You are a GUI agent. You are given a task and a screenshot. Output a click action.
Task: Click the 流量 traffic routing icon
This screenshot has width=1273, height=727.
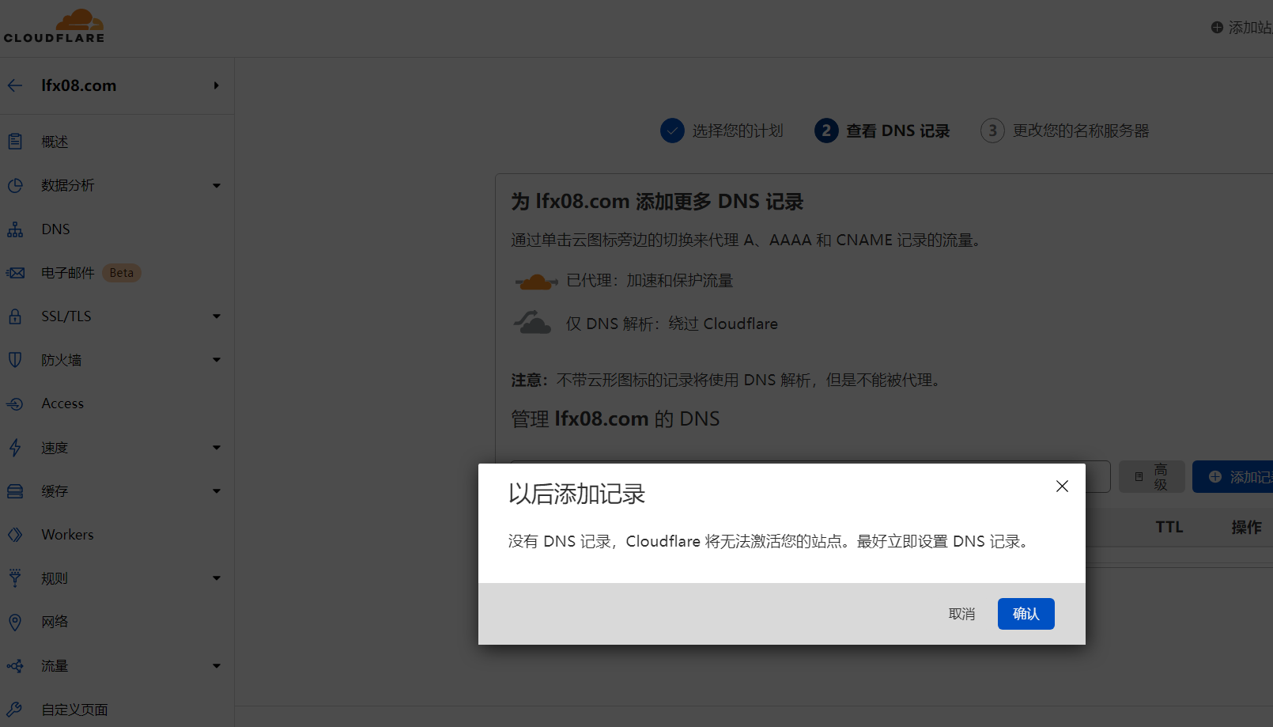(15, 666)
